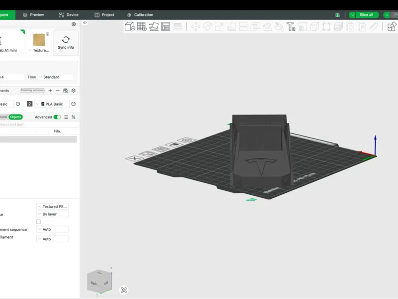Click the layout icon beside Slice all

pyautogui.click(x=338, y=15)
